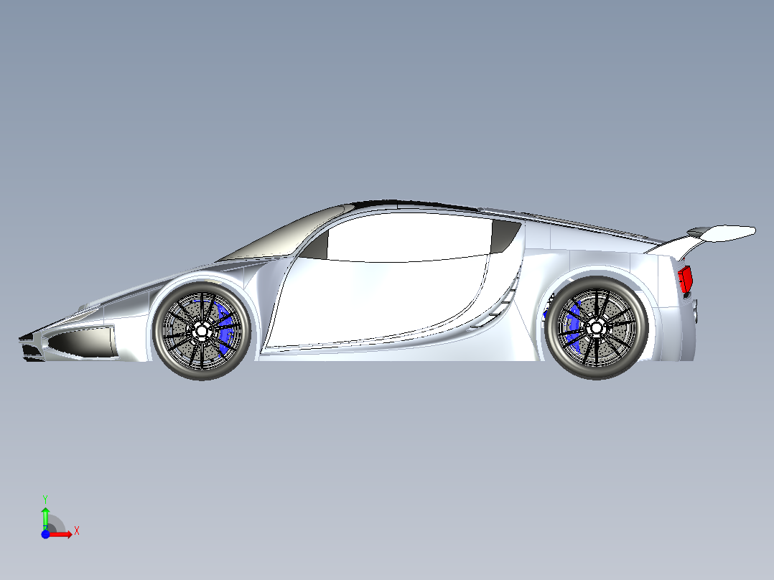Pick the dark rear quarter window
Screen dimensions: 774x580
(505, 235)
